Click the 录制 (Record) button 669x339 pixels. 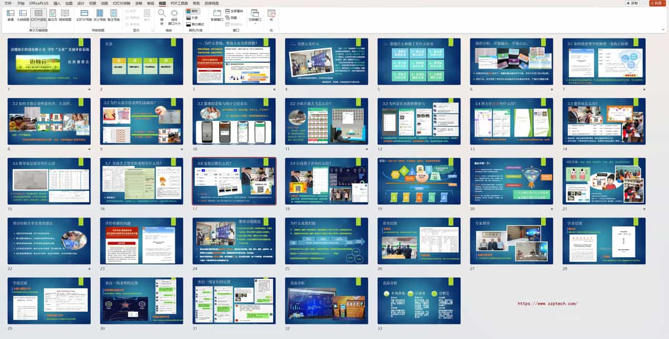click(x=632, y=3)
